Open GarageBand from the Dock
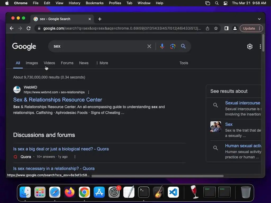The image size is (271, 203). point(159,192)
